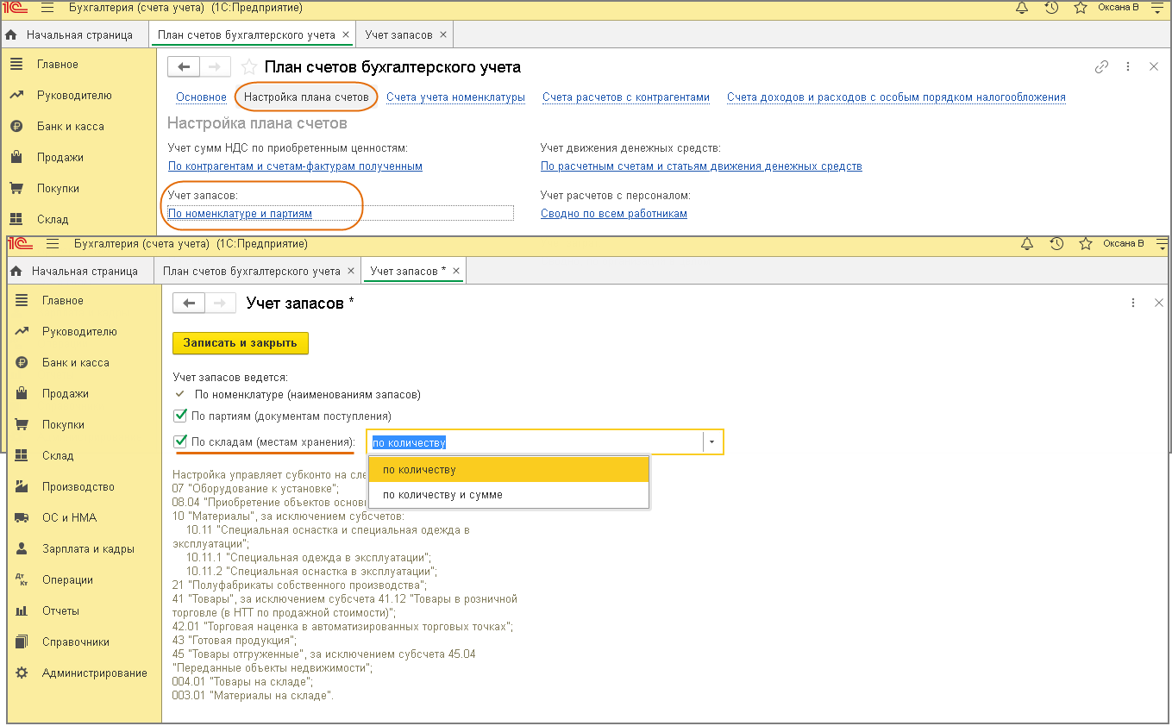Open more options dots in Учет запасов form

1133,304
